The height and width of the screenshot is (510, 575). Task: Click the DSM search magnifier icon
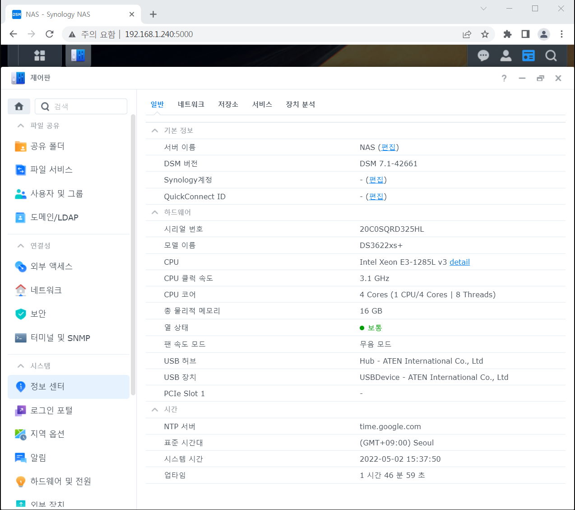pos(551,56)
